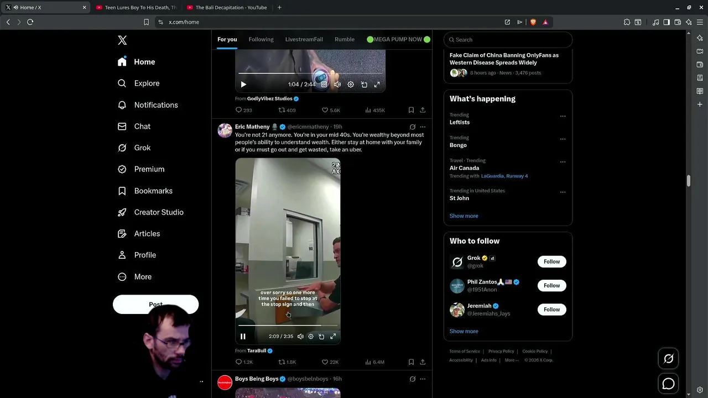
Task: Open floating chat messages button
Action: [668, 384]
